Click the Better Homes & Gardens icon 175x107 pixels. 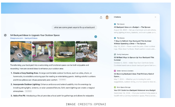pos(115,71)
